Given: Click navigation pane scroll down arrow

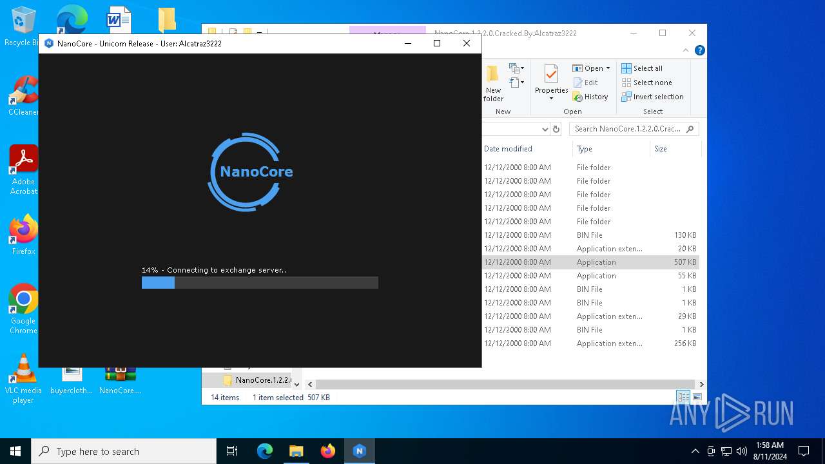Looking at the screenshot, I should 296,384.
